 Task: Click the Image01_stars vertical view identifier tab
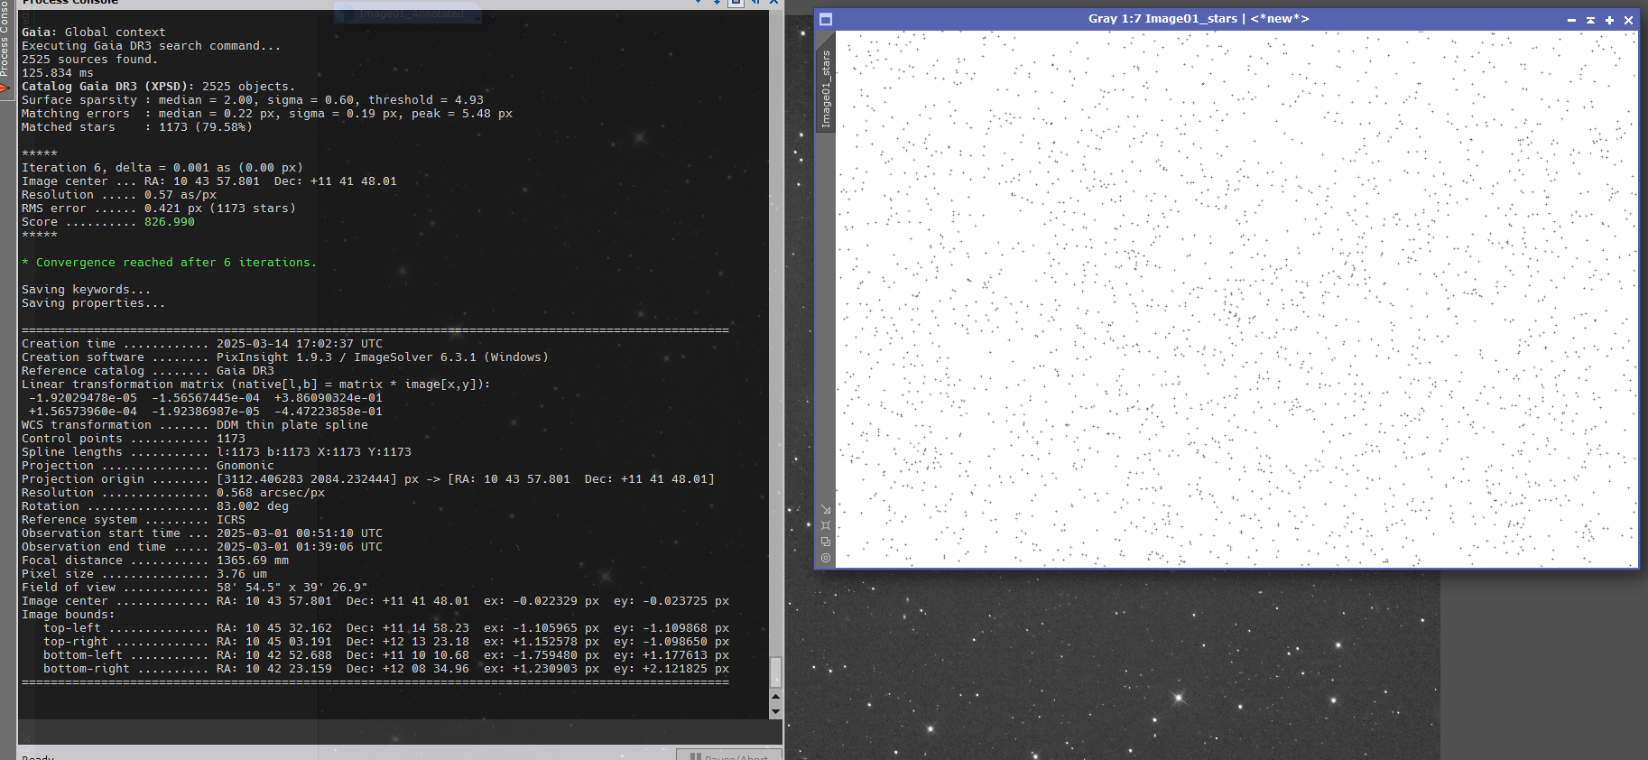tap(825, 88)
